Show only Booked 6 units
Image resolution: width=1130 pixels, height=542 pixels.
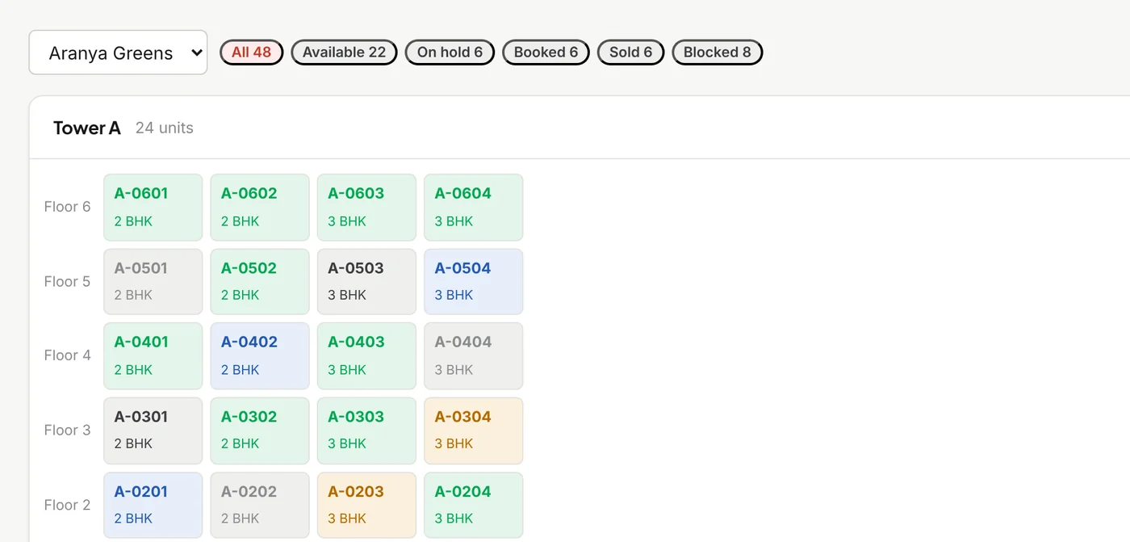pyautogui.click(x=546, y=53)
